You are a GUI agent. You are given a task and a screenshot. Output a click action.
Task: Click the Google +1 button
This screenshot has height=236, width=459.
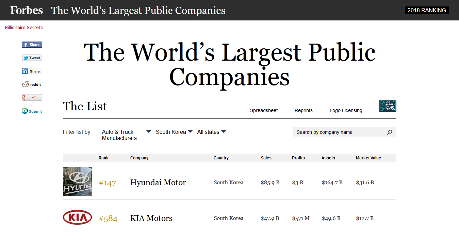32,98
